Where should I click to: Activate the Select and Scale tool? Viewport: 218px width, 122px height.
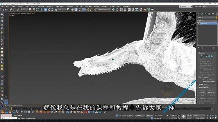pos(53,10)
